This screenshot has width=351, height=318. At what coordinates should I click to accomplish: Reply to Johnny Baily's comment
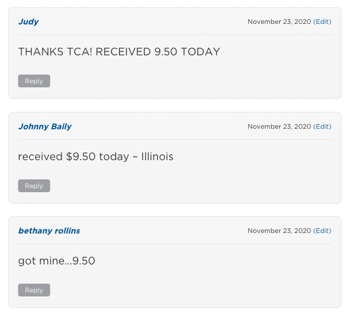click(34, 186)
